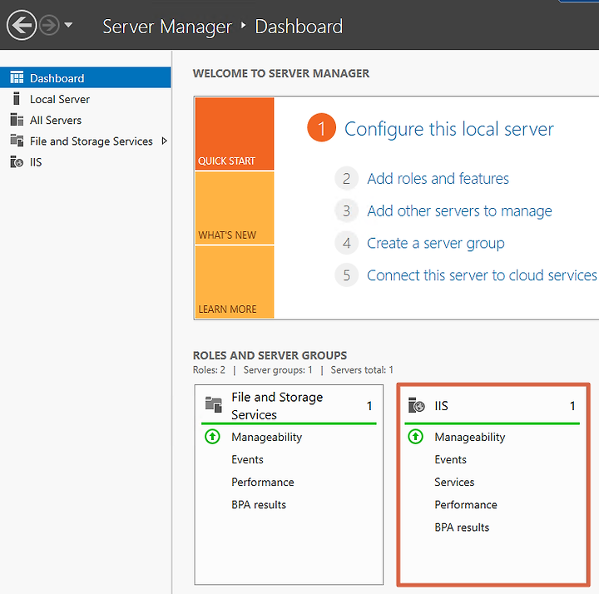Click the back navigation arrow button
The width and height of the screenshot is (599, 594).
[x=22, y=25]
